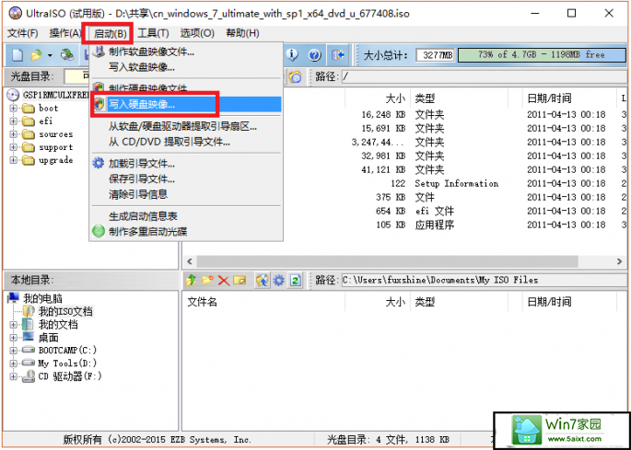Select the Setup Information row cell
The height and width of the screenshot is (450, 631).
click(457, 183)
